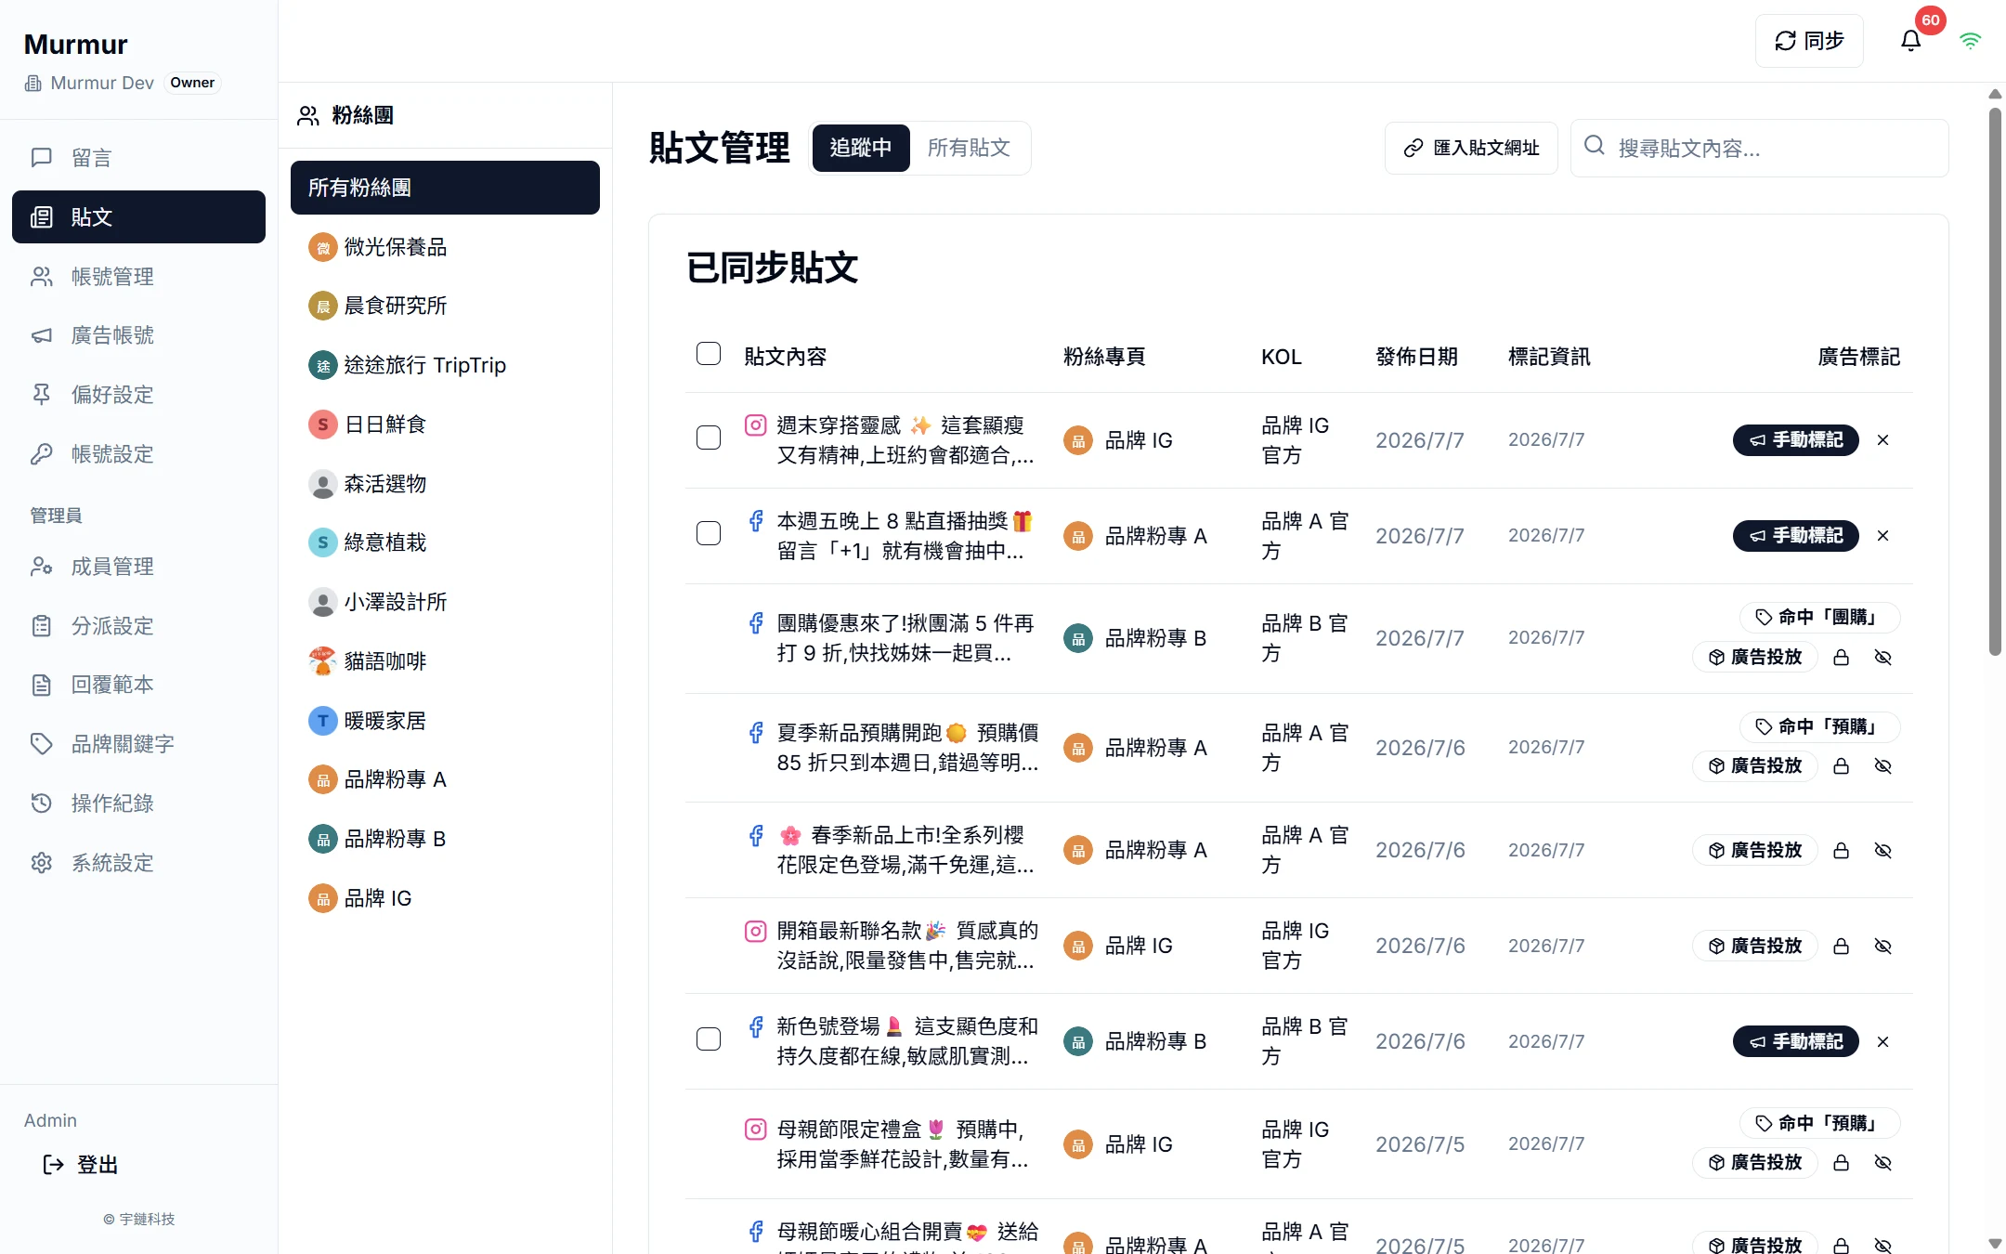Click 手動標記 on 本週五直播抽獎 row
This screenshot has width=2006, height=1254.
[x=1796, y=536]
